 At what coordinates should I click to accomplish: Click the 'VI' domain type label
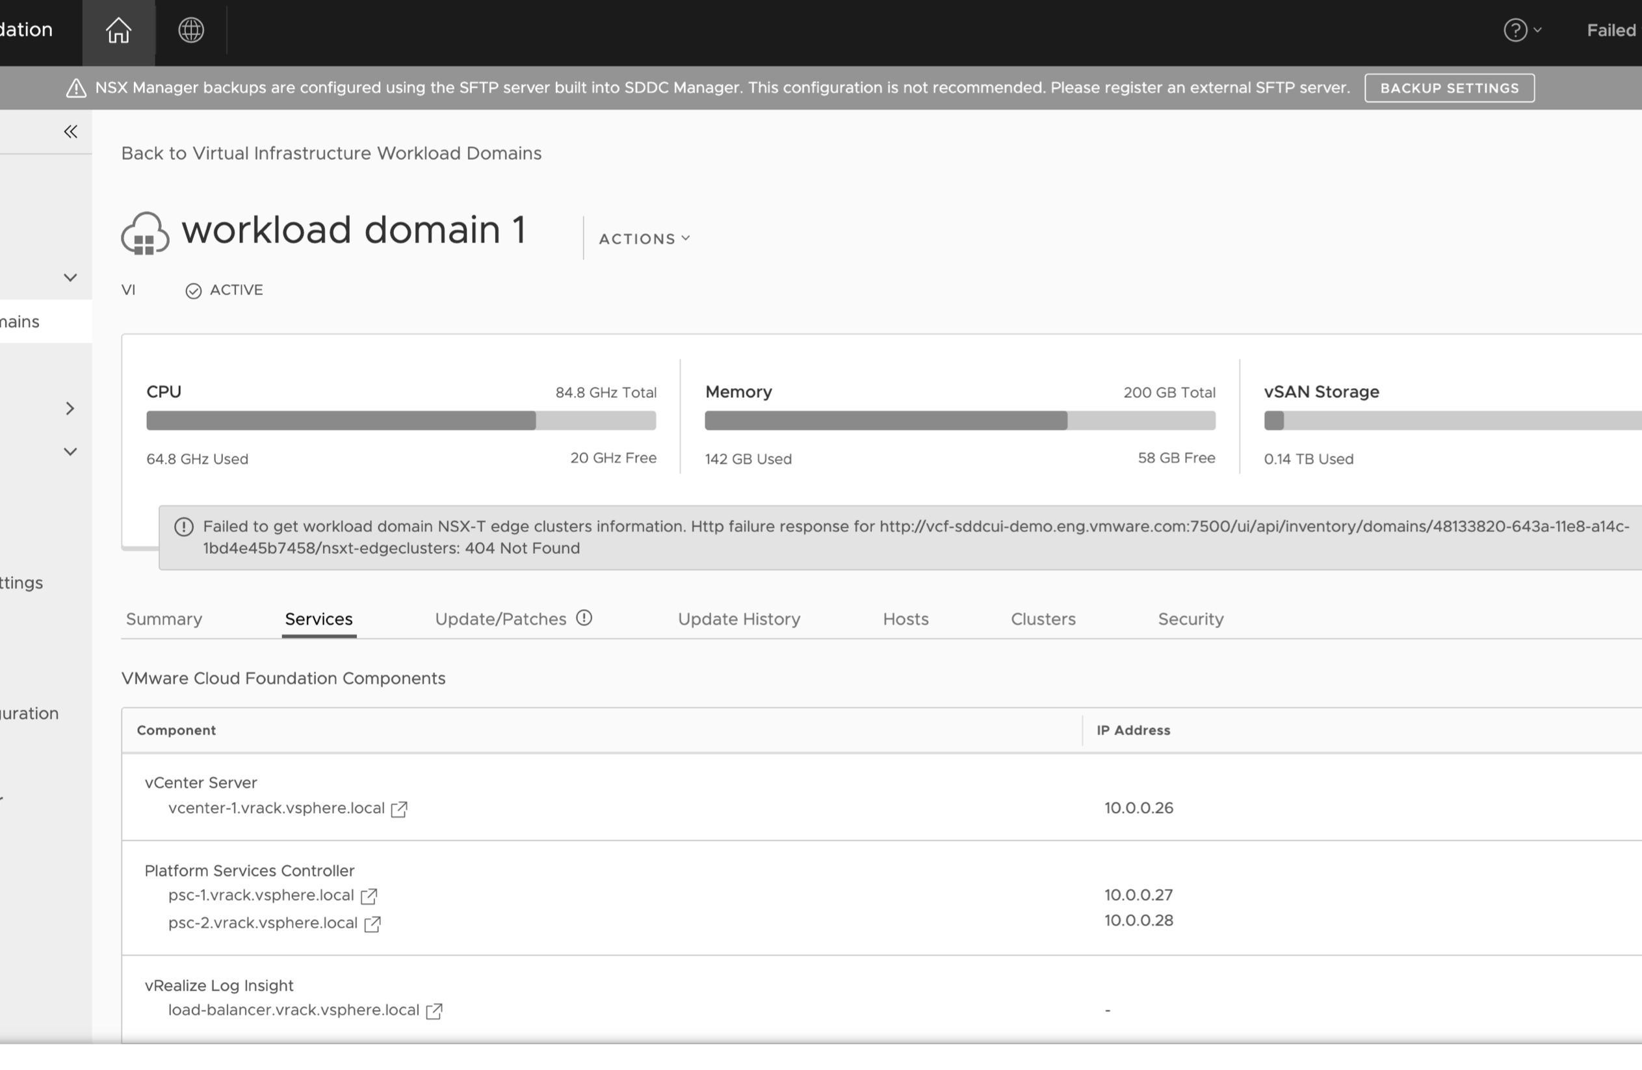(x=128, y=290)
